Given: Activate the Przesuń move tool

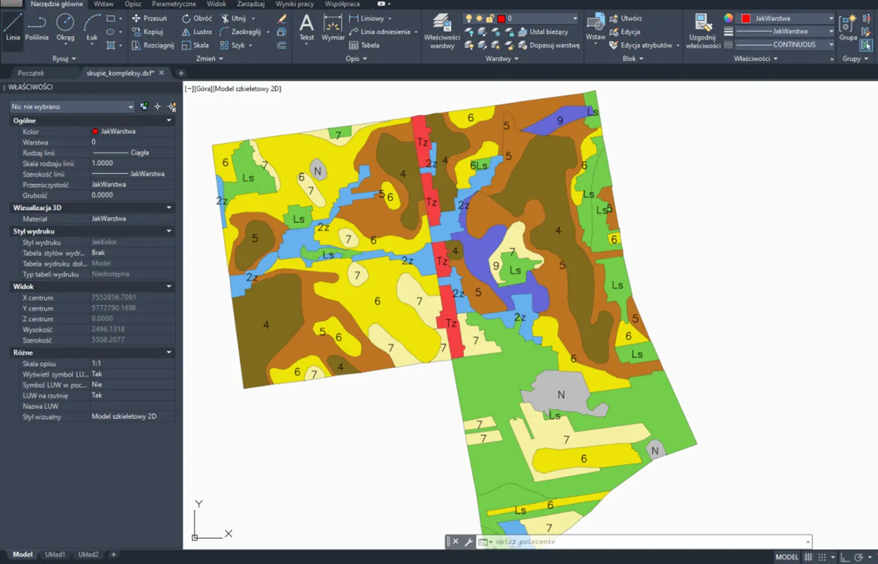Looking at the screenshot, I should [149, 18].
